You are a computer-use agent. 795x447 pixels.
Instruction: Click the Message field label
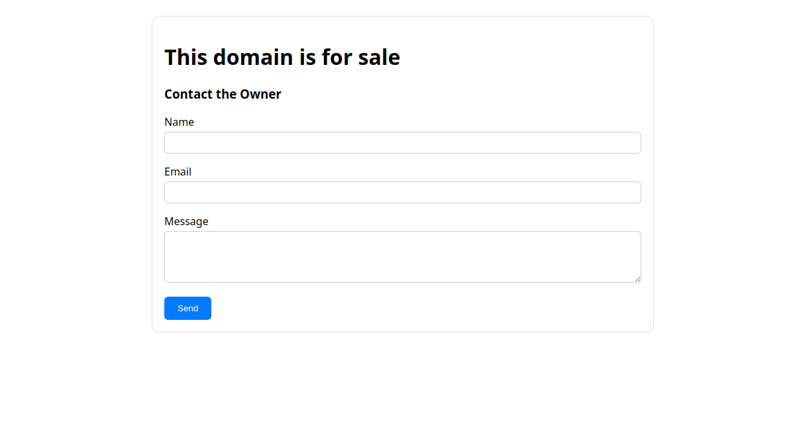(186, 221)
